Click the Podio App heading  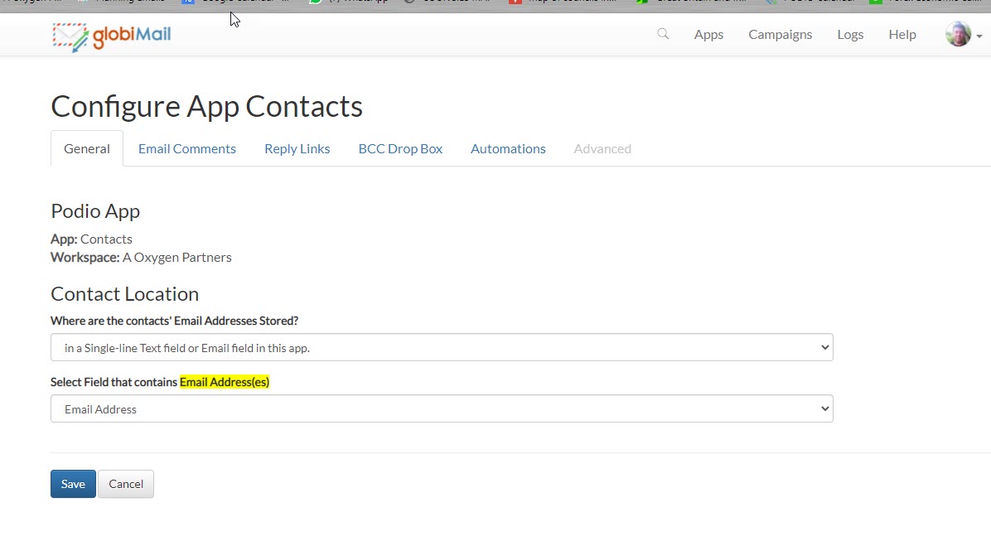tap(95, 211)
